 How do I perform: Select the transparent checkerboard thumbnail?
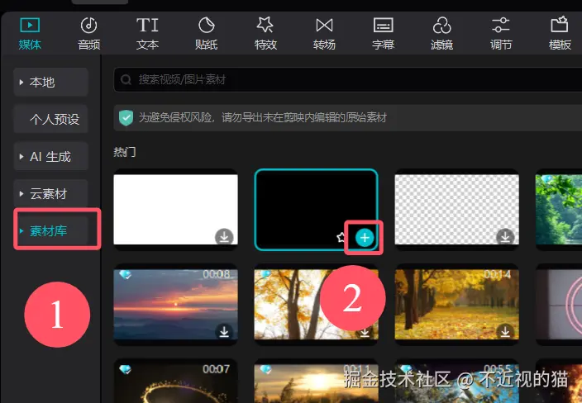pyautogui.click(x=456, y=210)
